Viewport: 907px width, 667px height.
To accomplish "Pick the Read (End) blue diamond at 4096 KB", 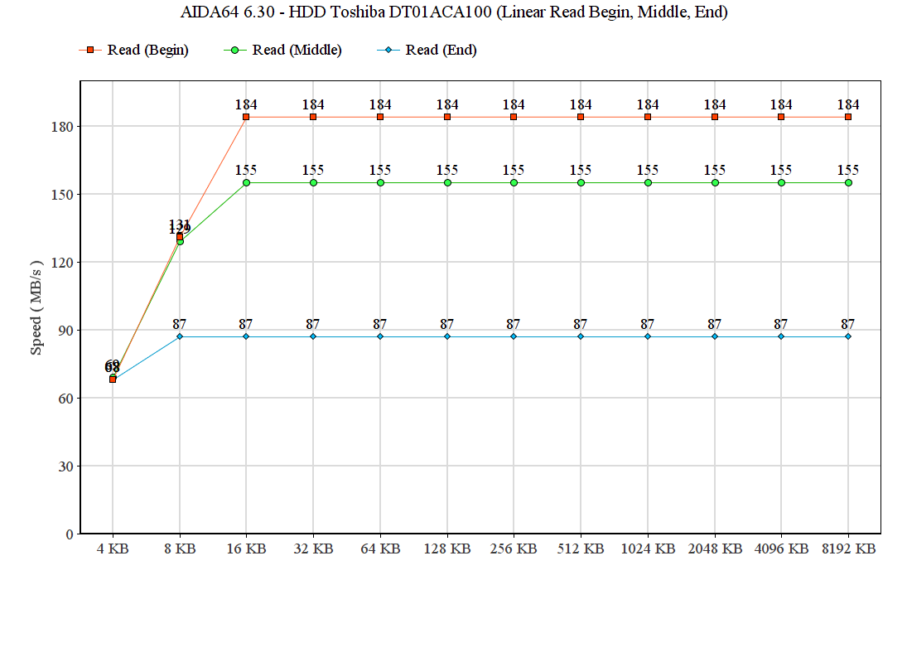I will click(x=781, y=336).
